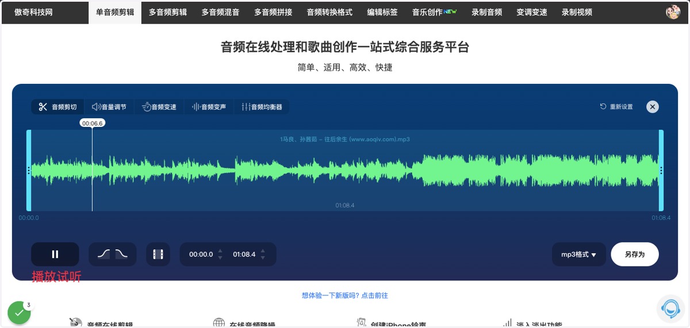690x328 pixels.
Task: Click the green checkmark badge icon
Action: click(x=19, y=312)
